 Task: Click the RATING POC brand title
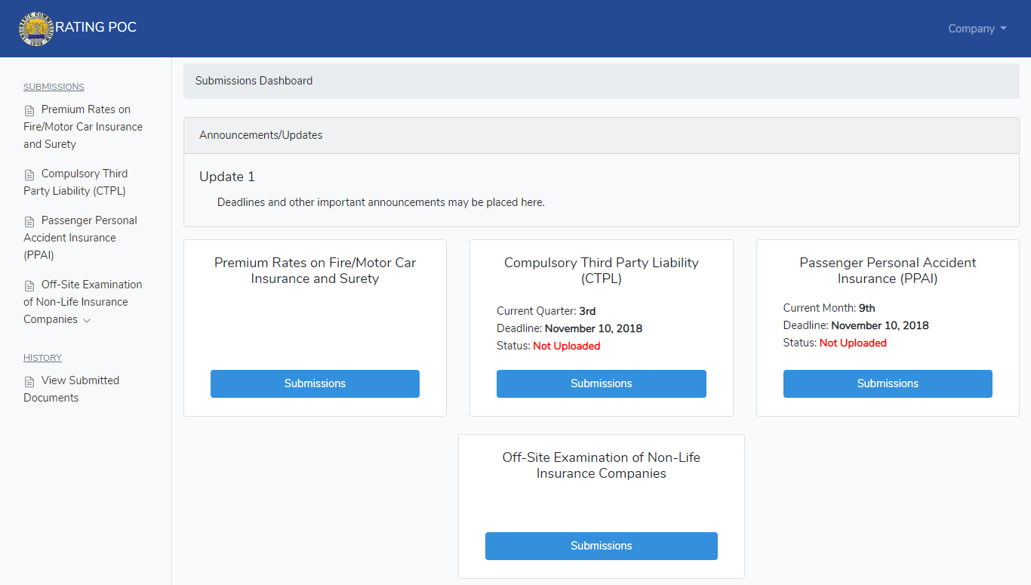[x=96, y=28]
